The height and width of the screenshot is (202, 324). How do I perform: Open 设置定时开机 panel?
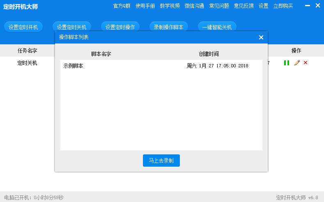[x=23, y=27]
